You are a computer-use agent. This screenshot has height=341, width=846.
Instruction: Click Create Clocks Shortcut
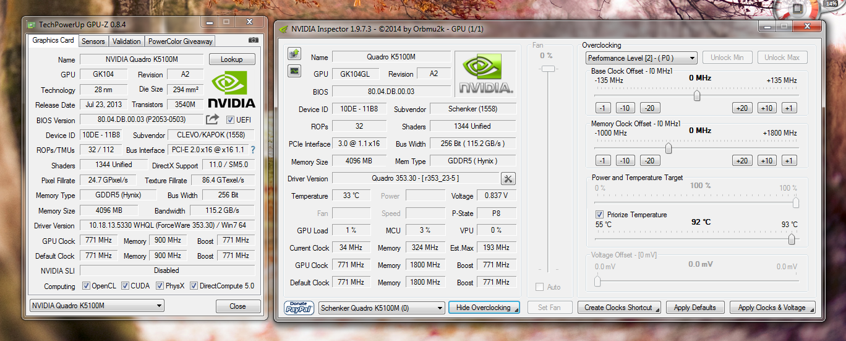(619, 308)
